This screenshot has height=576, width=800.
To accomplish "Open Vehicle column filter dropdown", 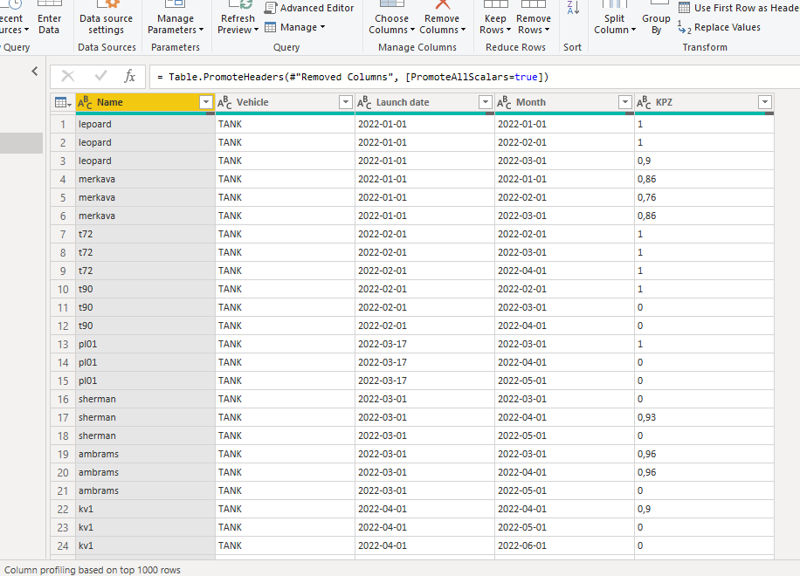I will (345, 102).
